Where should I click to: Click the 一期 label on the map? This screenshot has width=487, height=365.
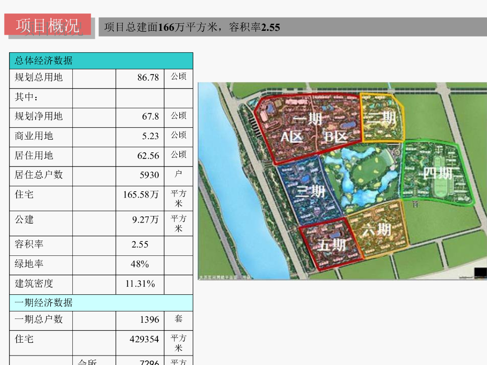click(308, 119)
